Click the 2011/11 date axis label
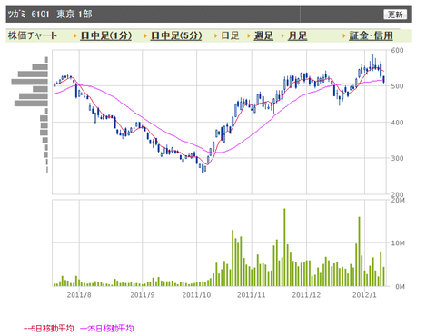This screenshot has height=336, width=436. (x=252, y=295)
